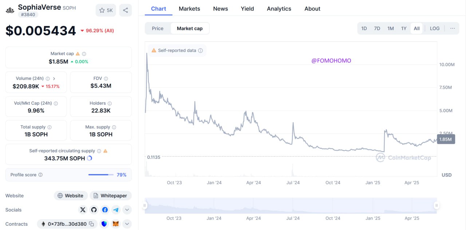Open the Volume (24h) info icon

point(47,78)
